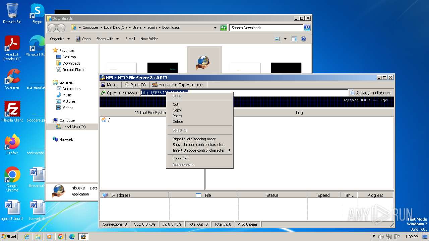Choose Cut from the context menu
429x241 pixels.
pyautogui.click(x=200, y=104)
